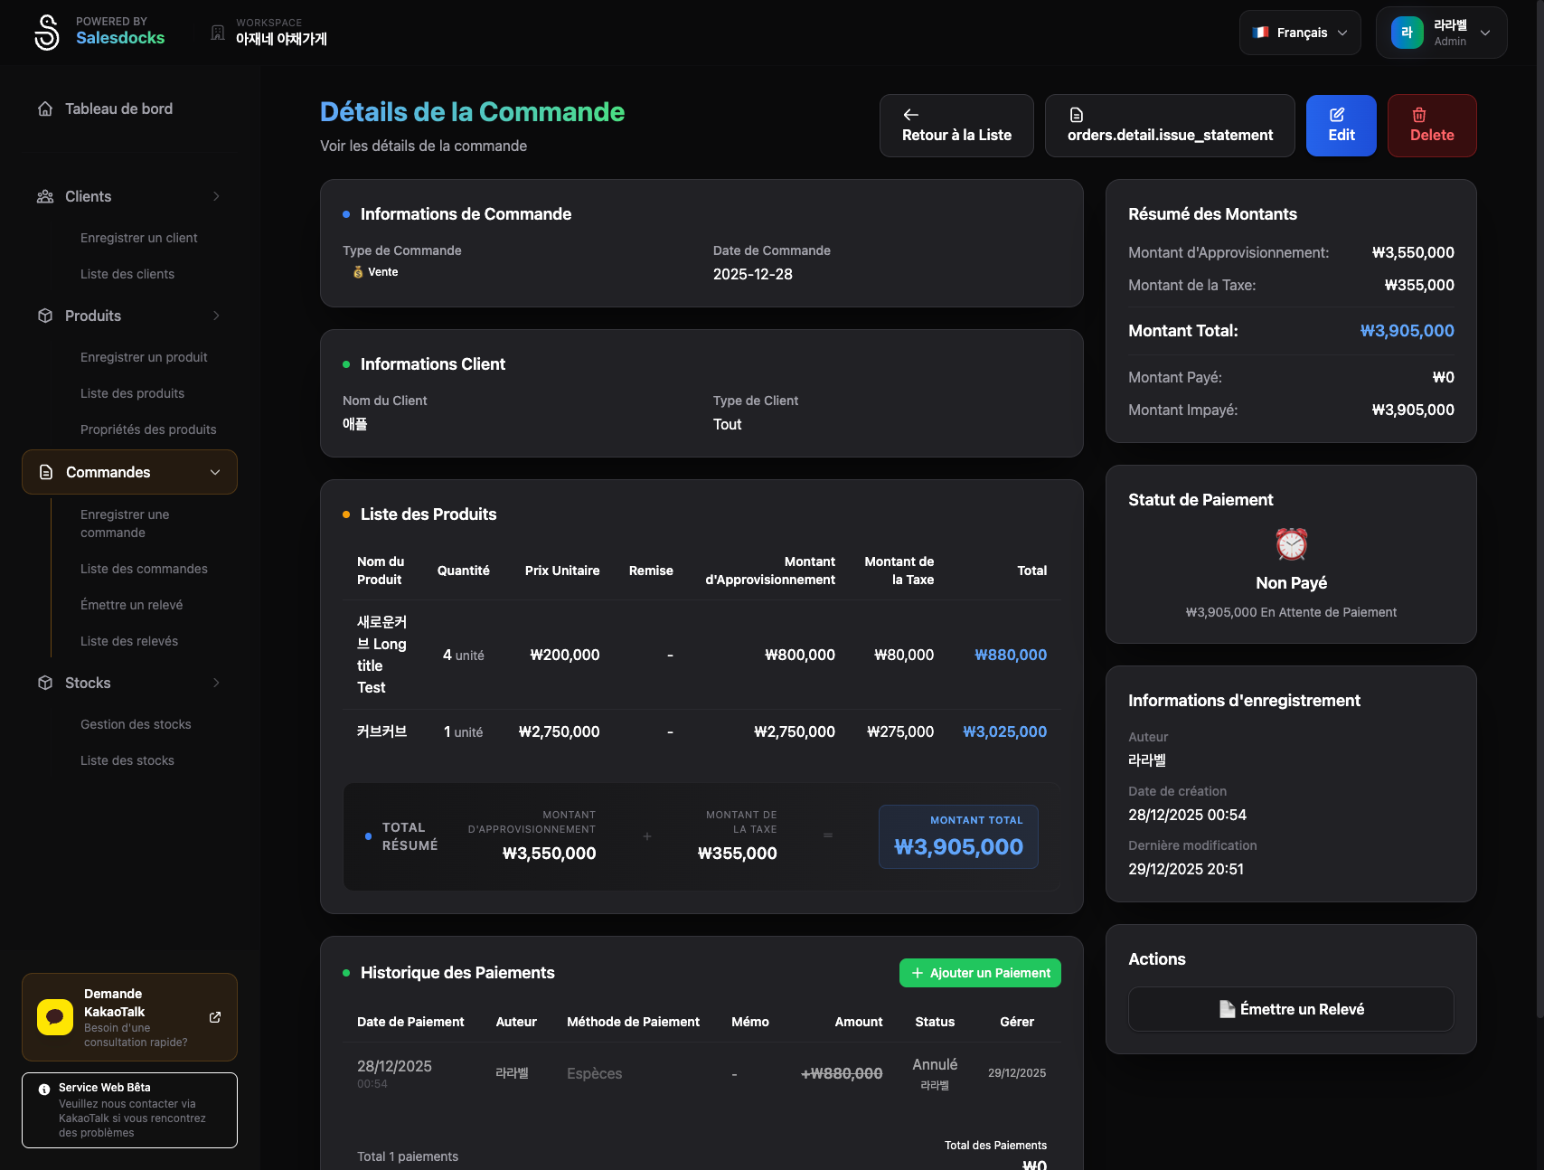Click Retour à la Liste button
The width and height of the screenshot is (1544, 1170).
click(x=956, y=126)
